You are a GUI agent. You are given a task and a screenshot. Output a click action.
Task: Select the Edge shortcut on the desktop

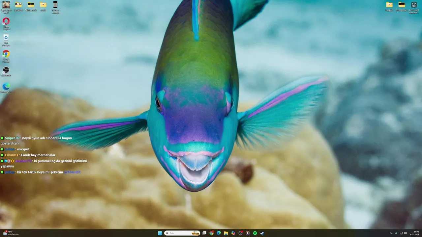click(x=6, y=88)
